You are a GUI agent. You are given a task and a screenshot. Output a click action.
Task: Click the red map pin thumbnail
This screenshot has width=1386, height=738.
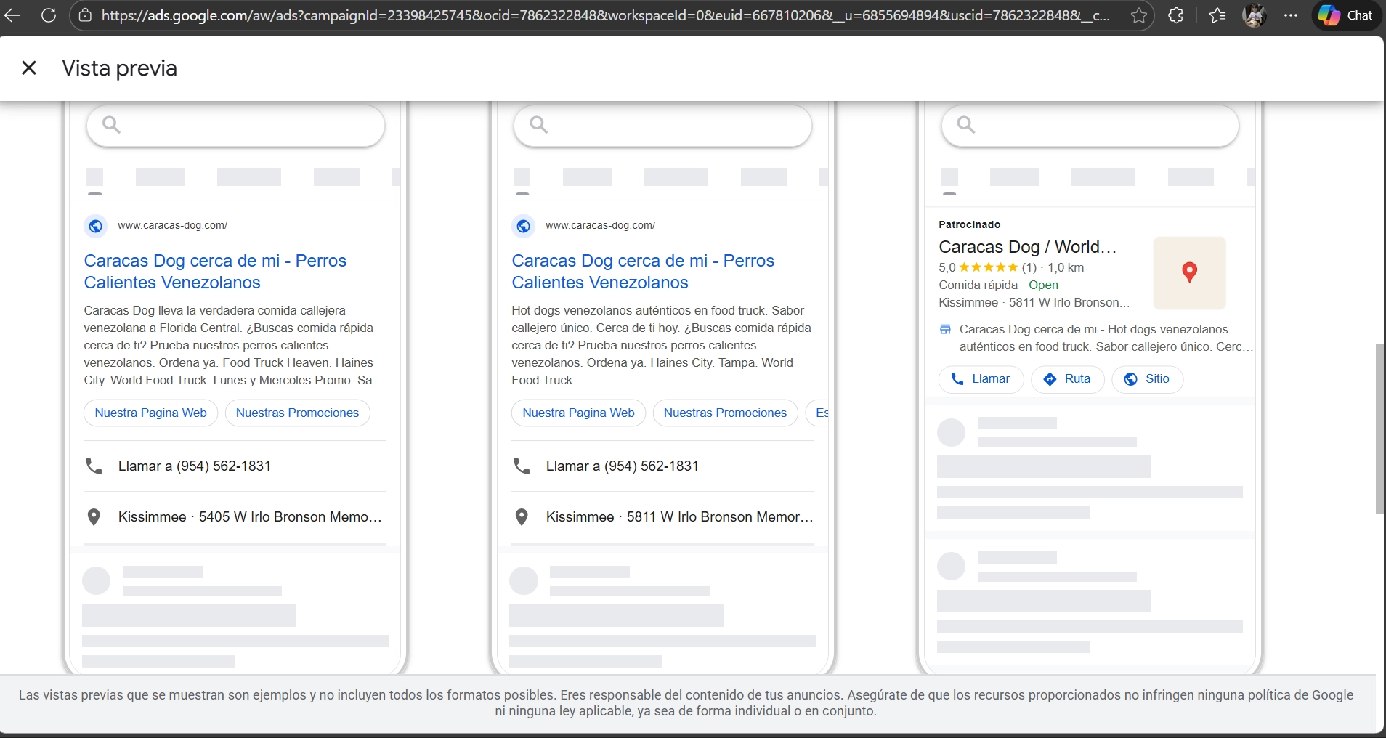[1188, 272]
